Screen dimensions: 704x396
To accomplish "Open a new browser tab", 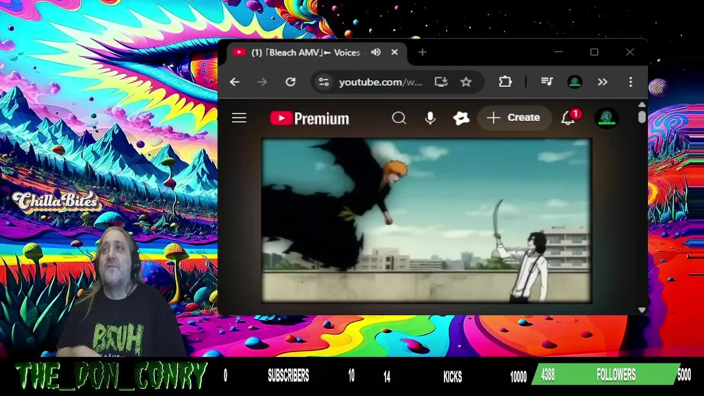I will click(422, 52).
